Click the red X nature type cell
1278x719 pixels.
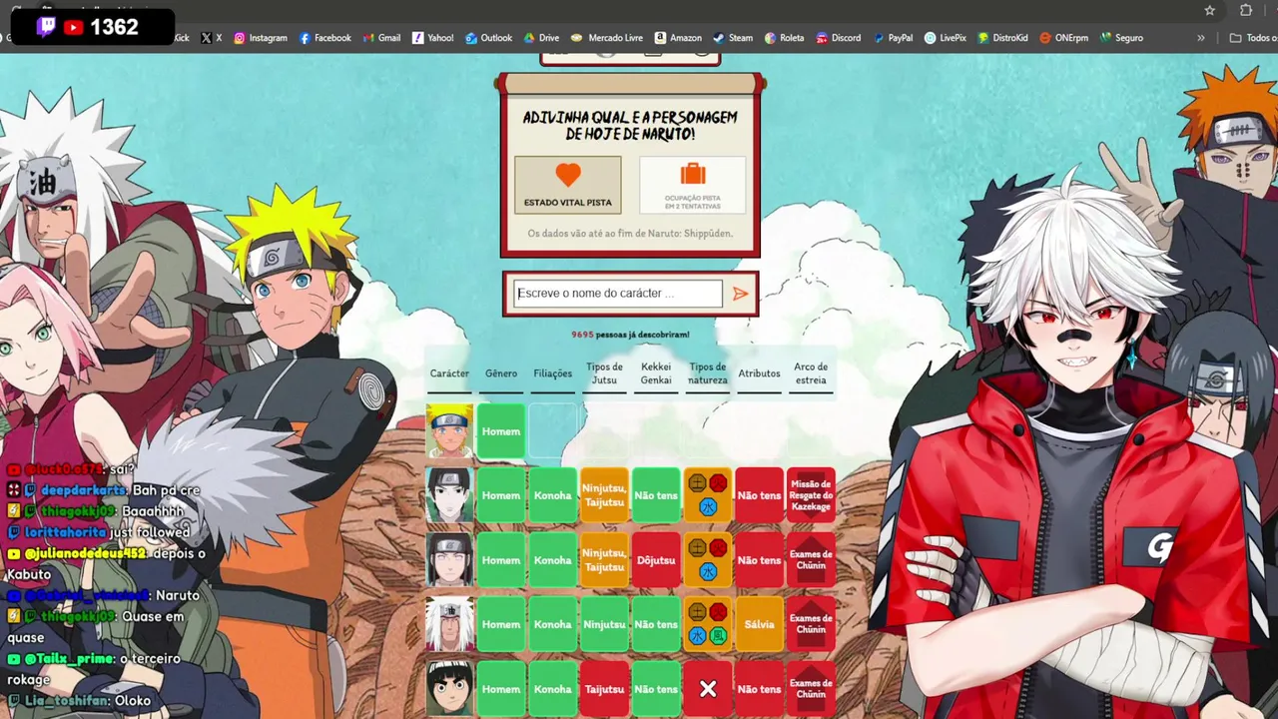(x=708, y=689)
